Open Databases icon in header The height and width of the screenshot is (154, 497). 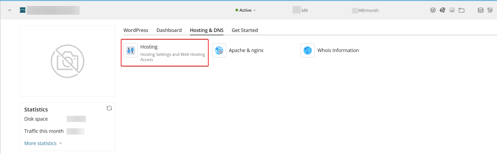[x=481, y=10]
